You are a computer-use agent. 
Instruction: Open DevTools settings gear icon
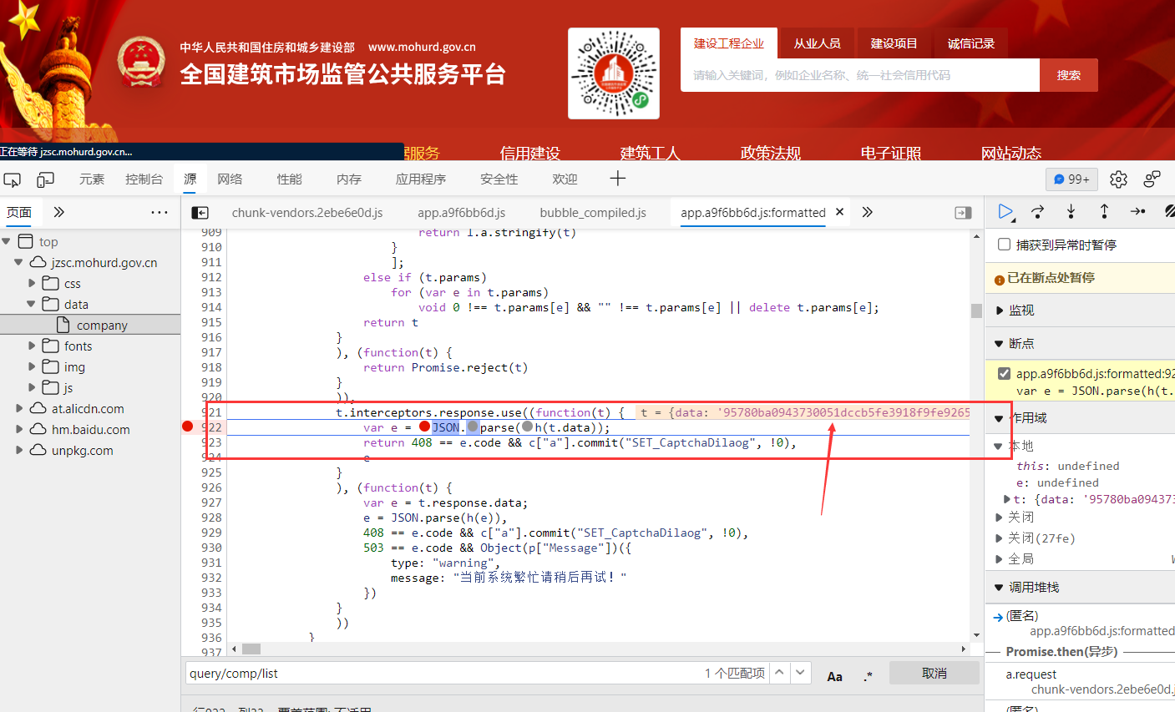coord(1118,179)
